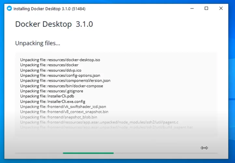Select the frontend/vk_swiftshader_icd.json log line
This screenshot has width=235, height=163.
click(63, 106)
